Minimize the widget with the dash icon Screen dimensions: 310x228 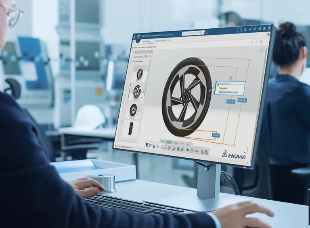(256, 42)
